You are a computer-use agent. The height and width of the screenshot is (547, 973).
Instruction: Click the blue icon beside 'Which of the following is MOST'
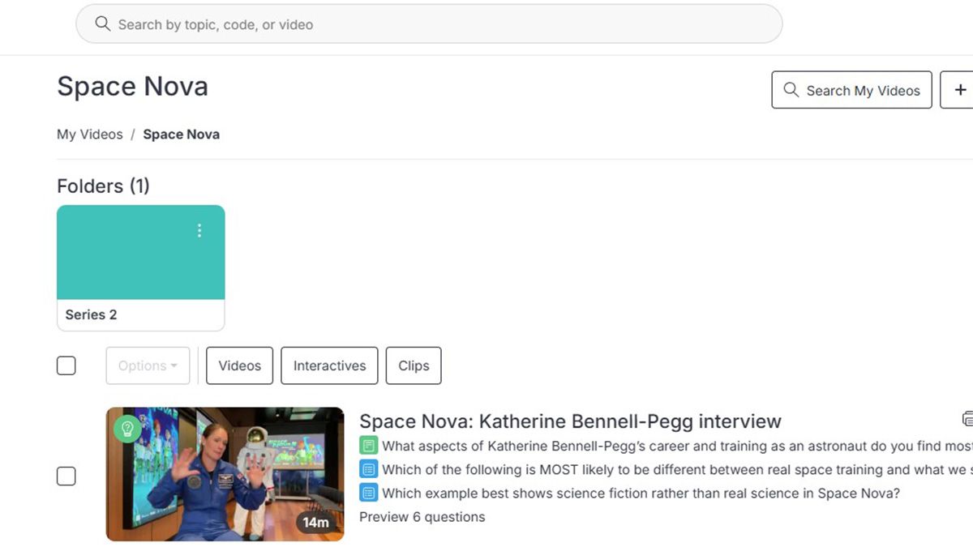coord(369,469)
